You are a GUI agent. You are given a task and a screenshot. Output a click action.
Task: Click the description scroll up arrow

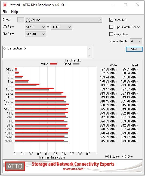click(x=90, y=49)
